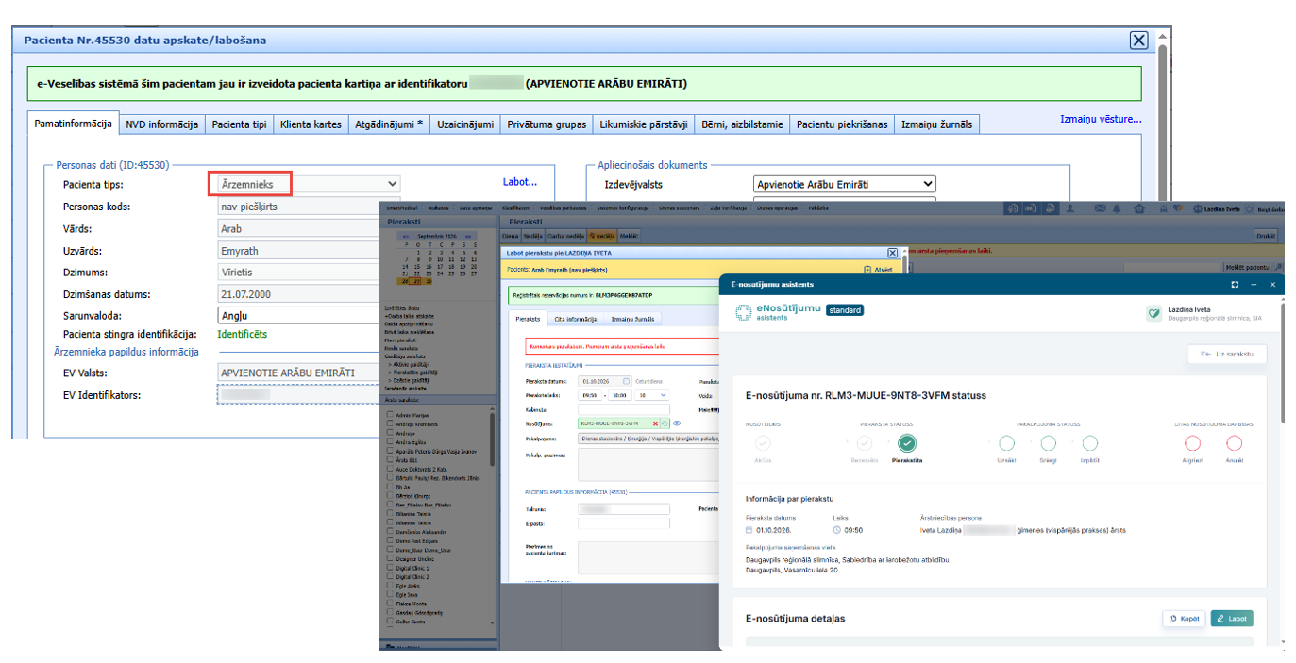
Task: Click the Izpildīt status circle
Action: point(1090,443)
